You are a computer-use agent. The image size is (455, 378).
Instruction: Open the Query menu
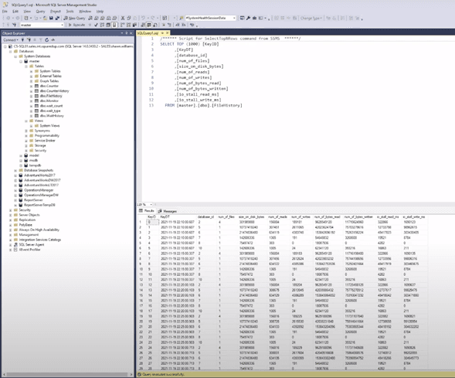tap(40, 12)
